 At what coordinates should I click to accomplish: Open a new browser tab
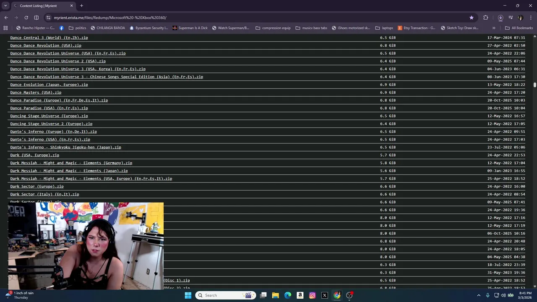click(x=81, y=6)
